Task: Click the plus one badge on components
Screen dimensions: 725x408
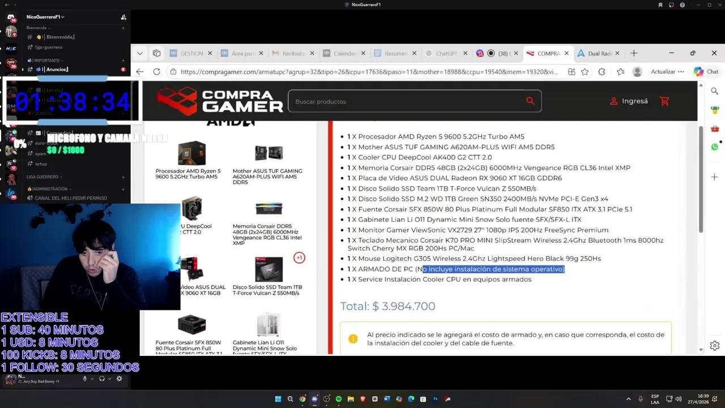Action: tap(299, 258)
